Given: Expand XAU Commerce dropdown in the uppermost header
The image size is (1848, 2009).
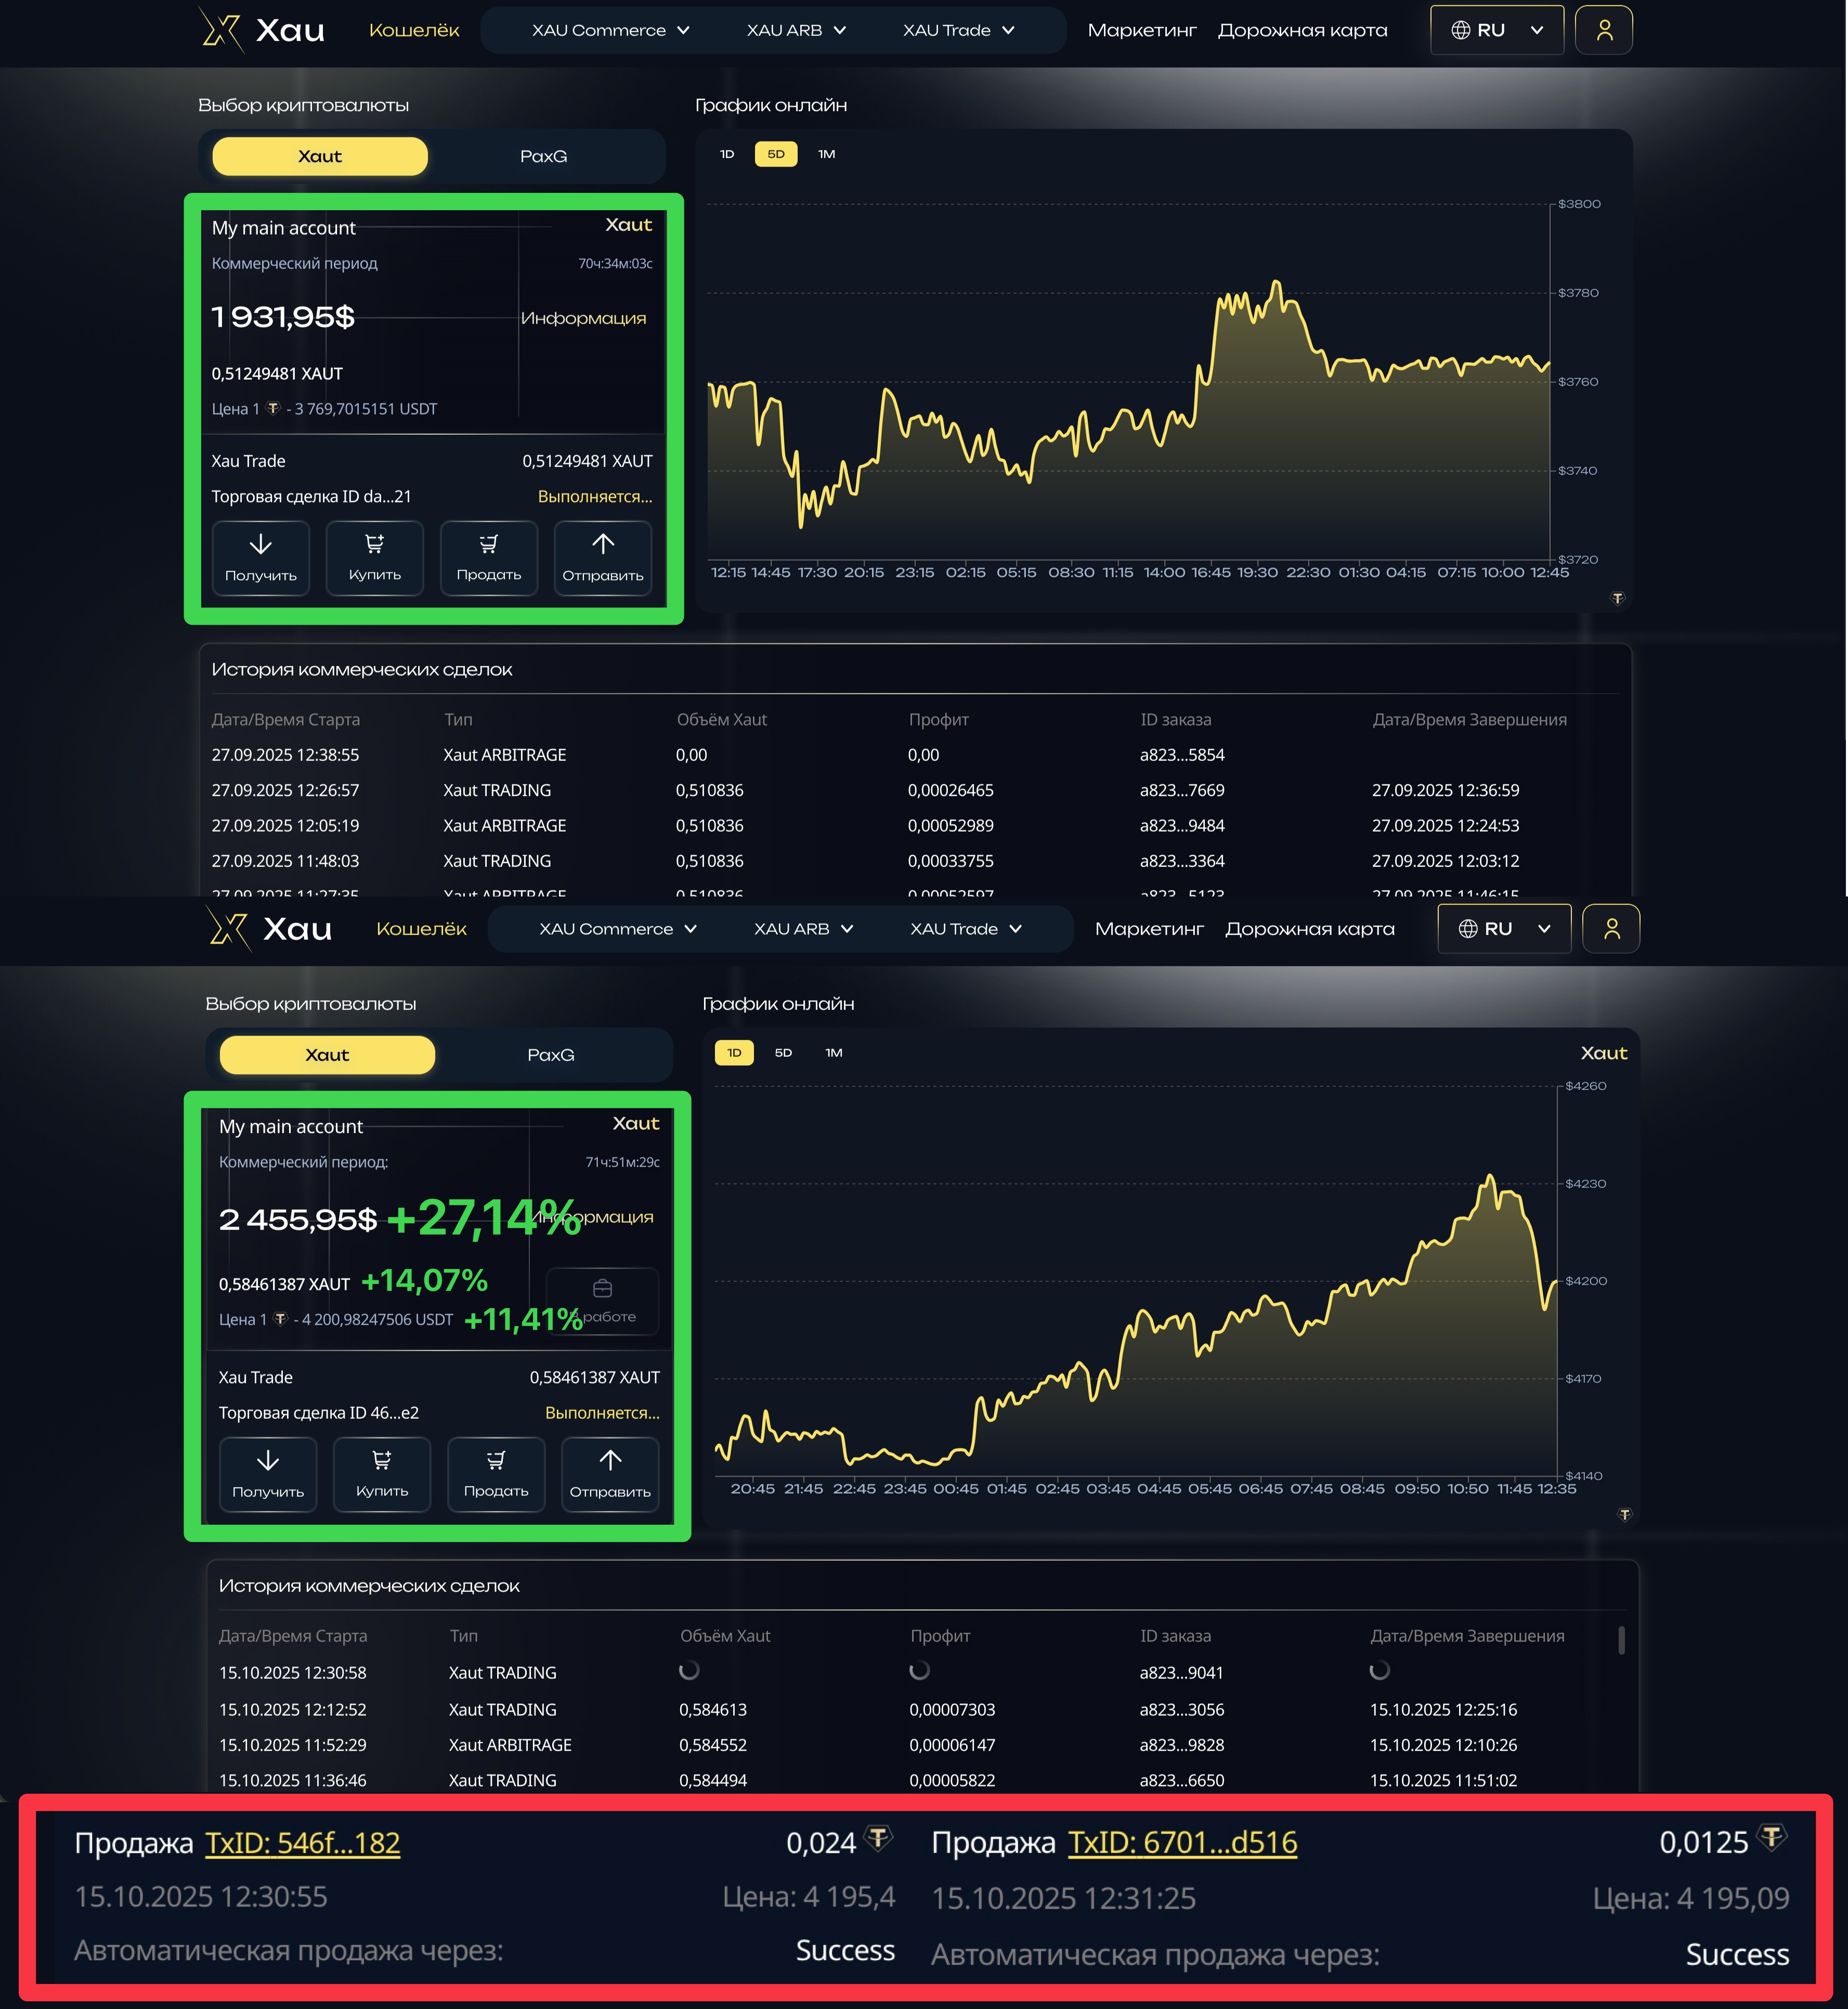Looking at the screenshot, I should pyautogui.click(x=610, y=30).
